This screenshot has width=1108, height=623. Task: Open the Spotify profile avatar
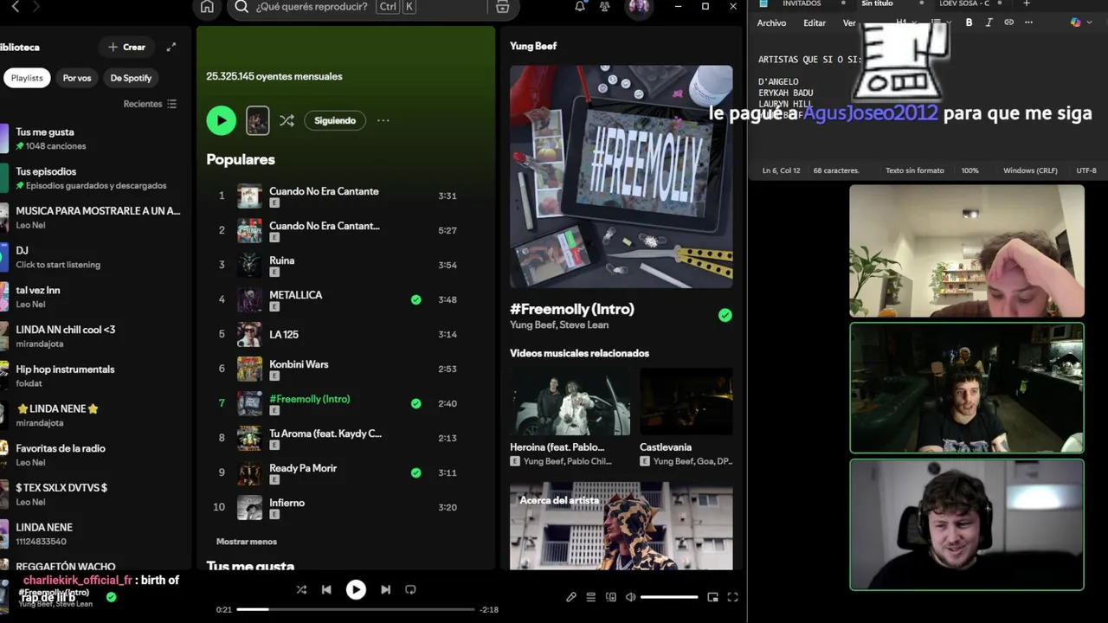click(639, 7)
